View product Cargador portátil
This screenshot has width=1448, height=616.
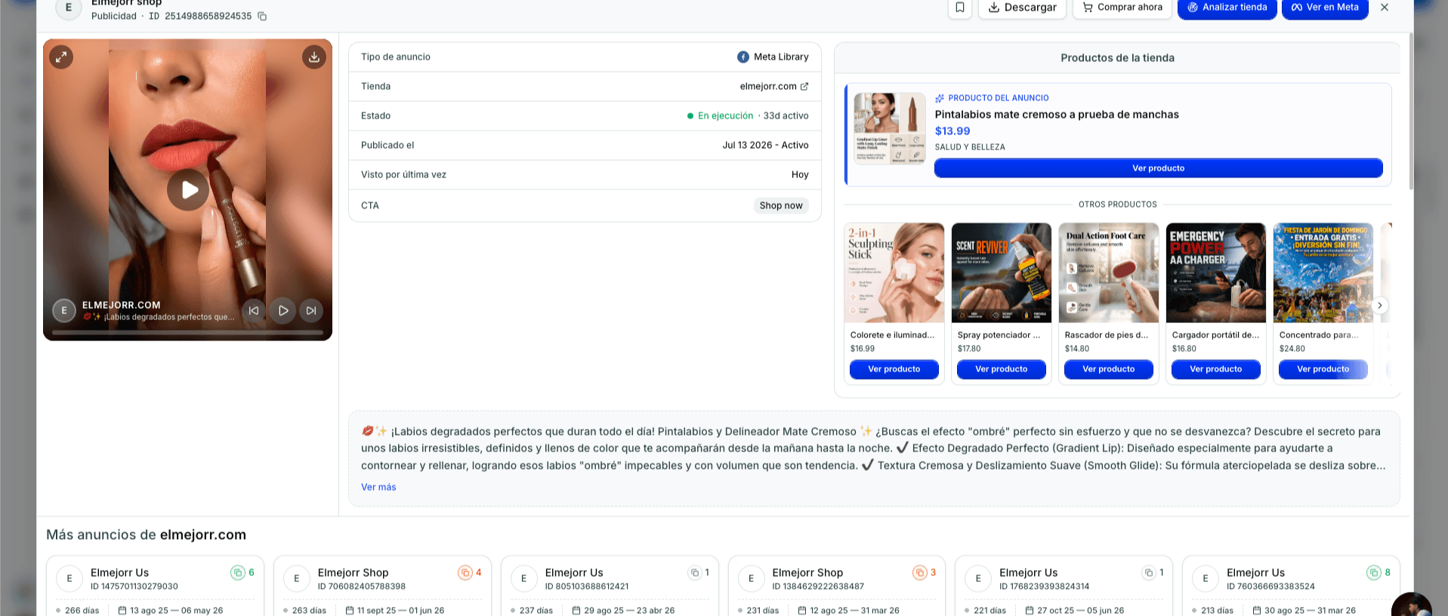(1216, 369)
